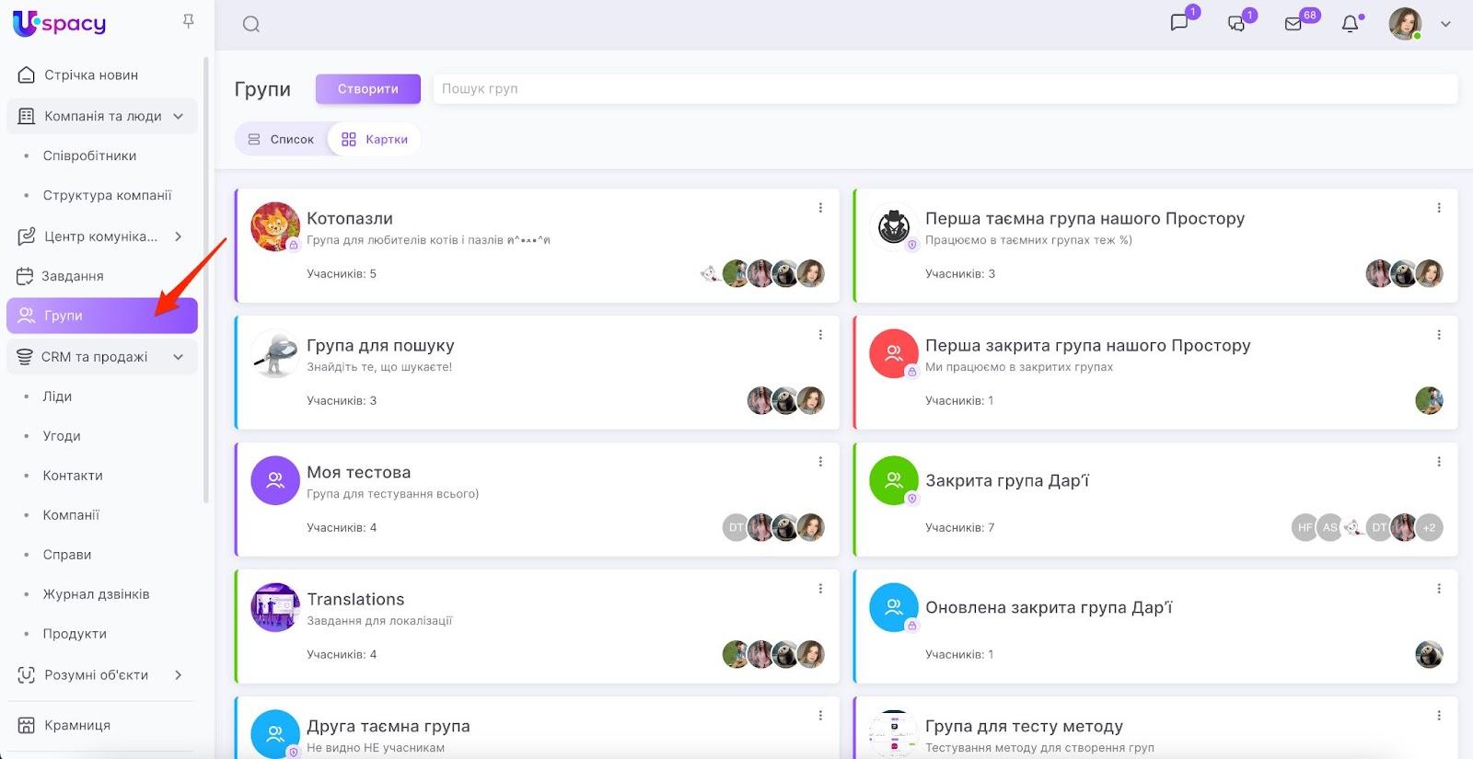The width and height of the screenshot is (1473, 759).
Task: Open the mail inbox icon with 68 badge
Action: tap(1293, 24)
